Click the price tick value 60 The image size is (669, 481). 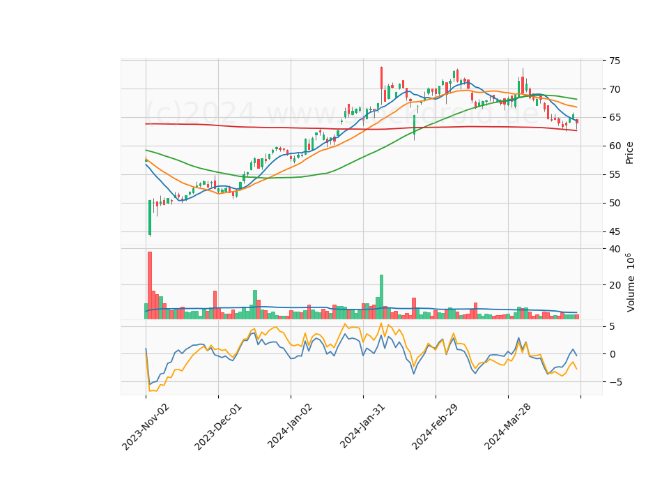point(615,146)
